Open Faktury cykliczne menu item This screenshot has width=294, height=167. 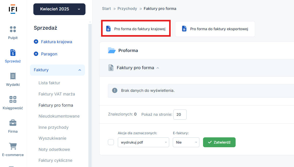click(55, 160)
